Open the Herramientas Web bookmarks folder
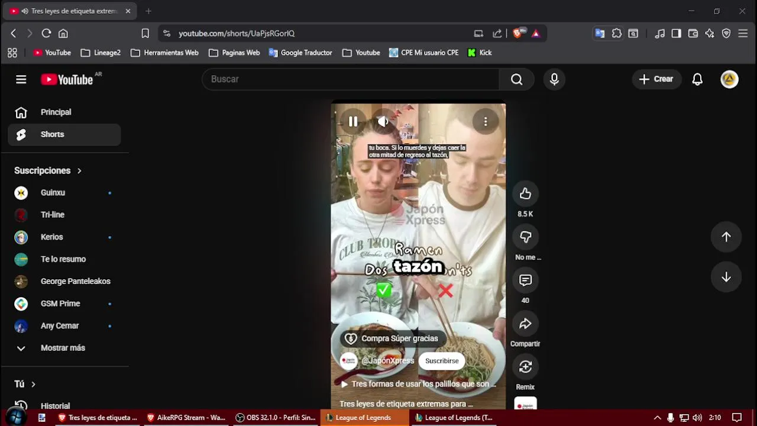 click(x=164, y=53)
